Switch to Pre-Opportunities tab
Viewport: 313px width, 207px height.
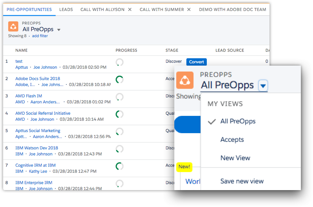tap(29, 9)
